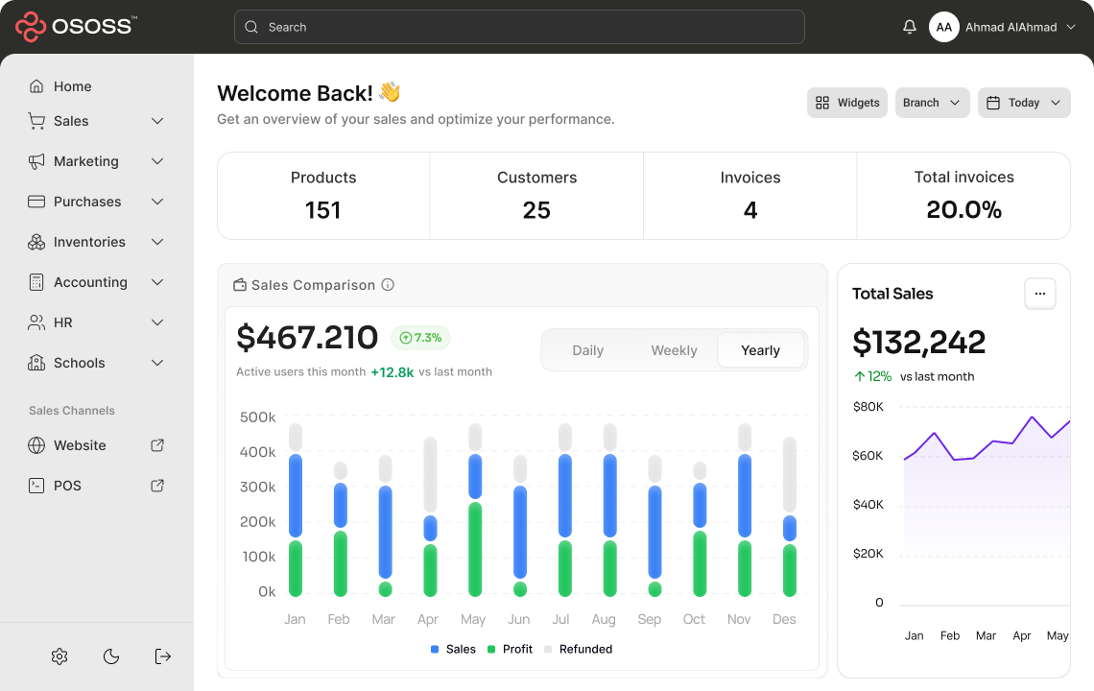Open POS external link icon
1094x691 pixels.
pyautogui.click(x=157, y=486)
